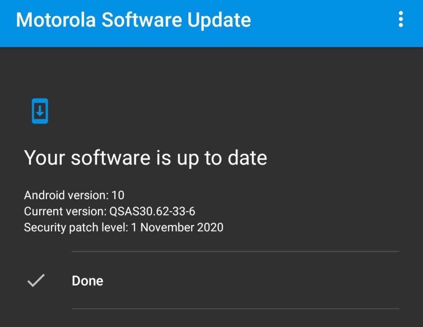This screenshot has width=423, height=327.
Task: Select the Motorola Software Update title
Action: [133, 19]
